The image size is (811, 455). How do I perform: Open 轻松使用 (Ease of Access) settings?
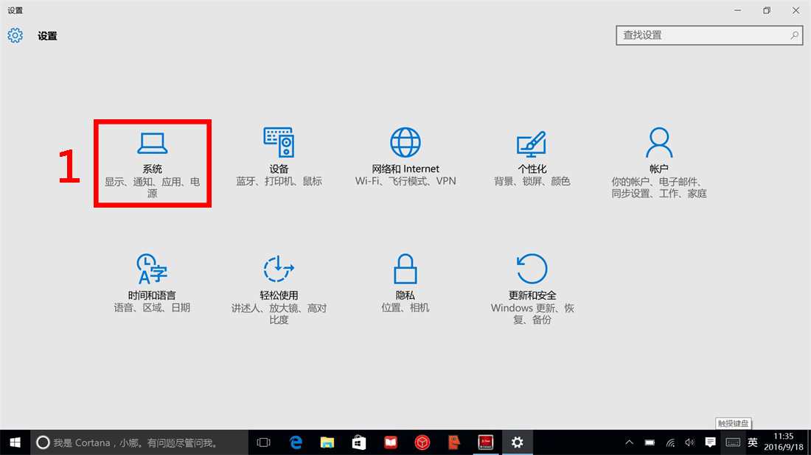pyautogui.click(x=279, y=287)
